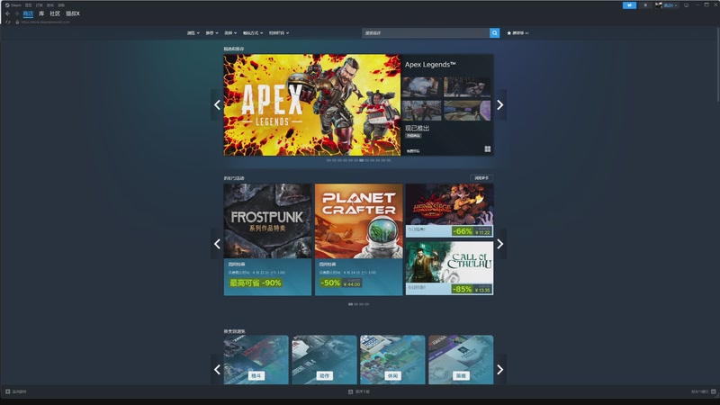Open the second menu next to Steam in menu bar
The width and height of the screenshot is (720, 405).
(29, 5)
